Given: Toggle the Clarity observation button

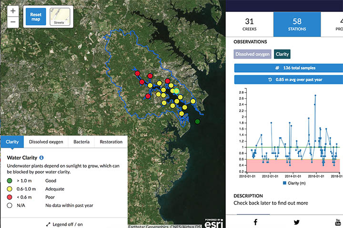Looking at the screenshot, I should pyautogui.click(x=282, y=54).
